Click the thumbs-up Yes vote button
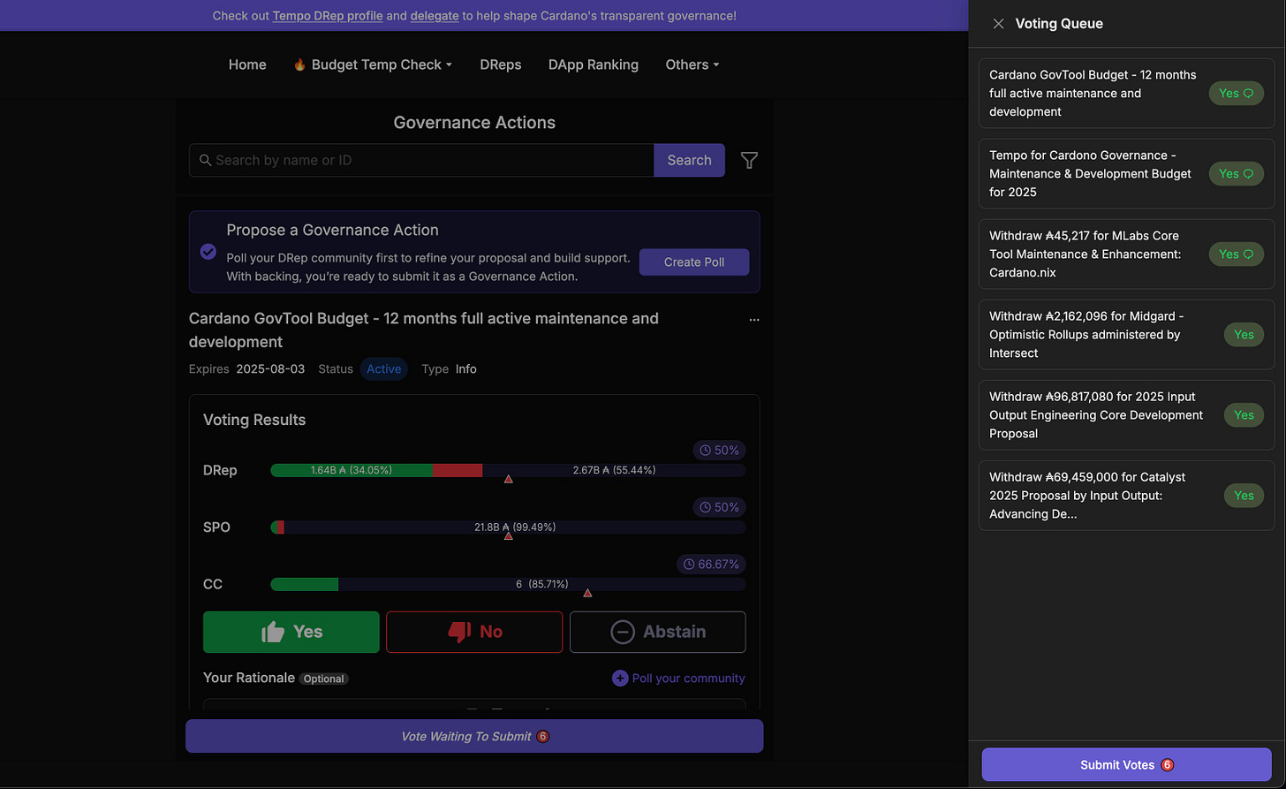This screenshot has width=1286, height=789. coord(291,632)
